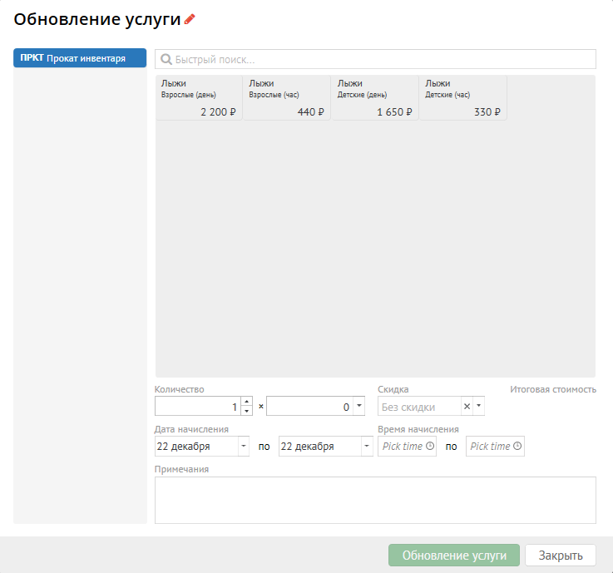Viewport: 613px width, 573px height.
Task: Increase quantity with the up arrow
Action: point(246,401)
